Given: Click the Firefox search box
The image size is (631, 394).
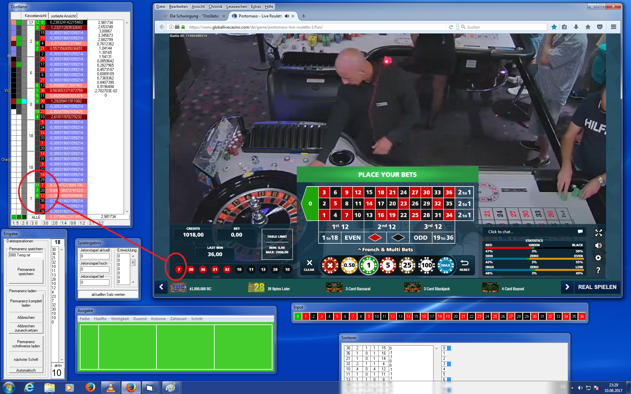Looking at the screenshot, I should (503, 27).
